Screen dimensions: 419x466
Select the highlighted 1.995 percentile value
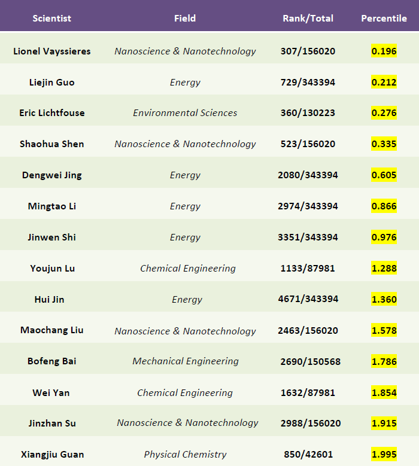coord(384,455)
